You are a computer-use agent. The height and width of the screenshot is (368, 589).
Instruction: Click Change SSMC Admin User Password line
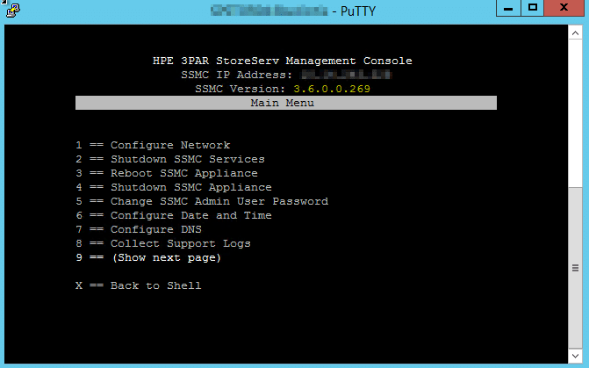[x=202, y=201]
